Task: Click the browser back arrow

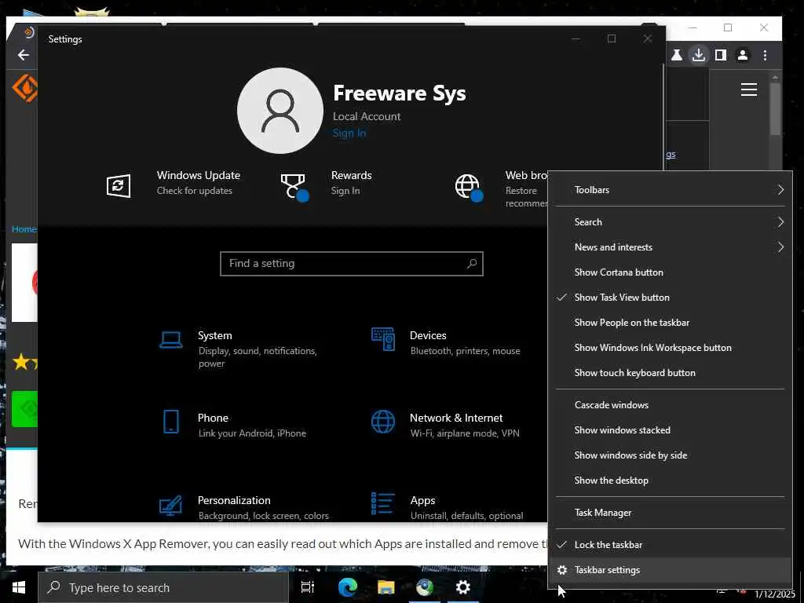Action: [23, 55]
